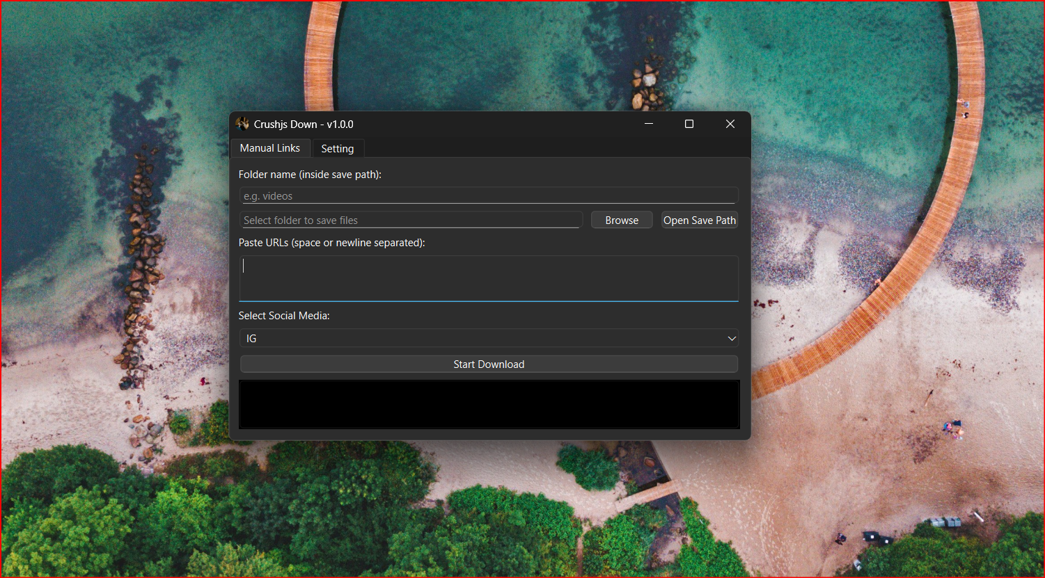The width and height of the screenshot is (1045, 578).
Task: Click Browse to choose a save folder
Action: point(620,220)
